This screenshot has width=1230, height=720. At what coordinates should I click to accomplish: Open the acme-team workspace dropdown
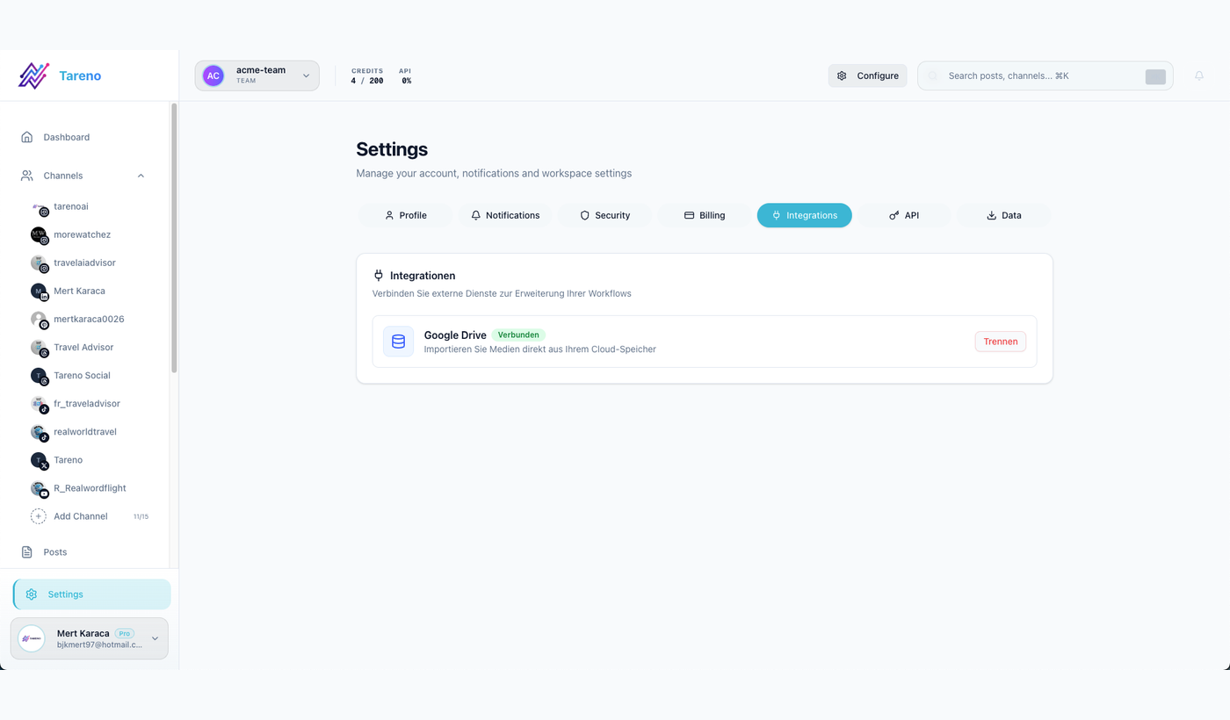257,76
